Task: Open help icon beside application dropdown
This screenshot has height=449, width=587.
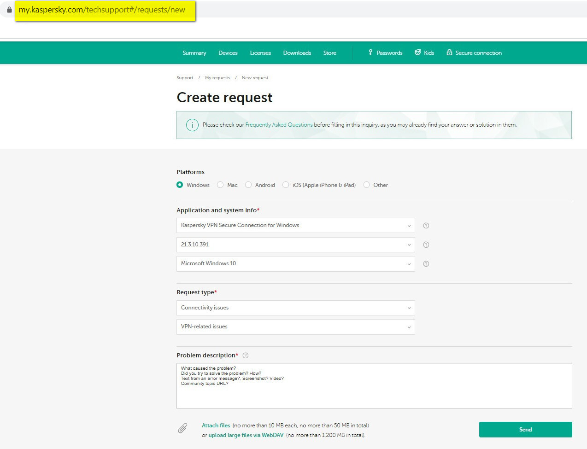Action: point(426,226)
